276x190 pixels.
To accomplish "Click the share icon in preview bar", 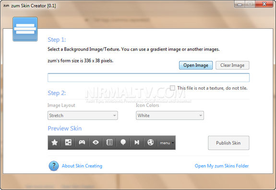I will coord(68,142).
